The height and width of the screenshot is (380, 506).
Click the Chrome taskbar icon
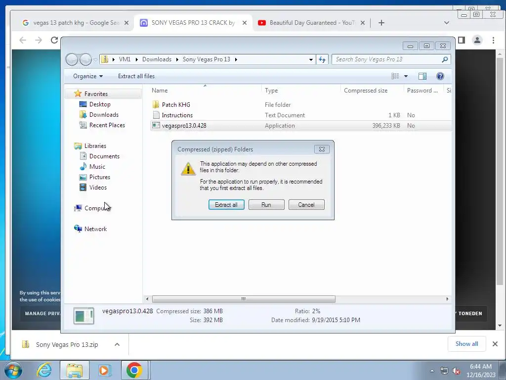click(134, 370)
